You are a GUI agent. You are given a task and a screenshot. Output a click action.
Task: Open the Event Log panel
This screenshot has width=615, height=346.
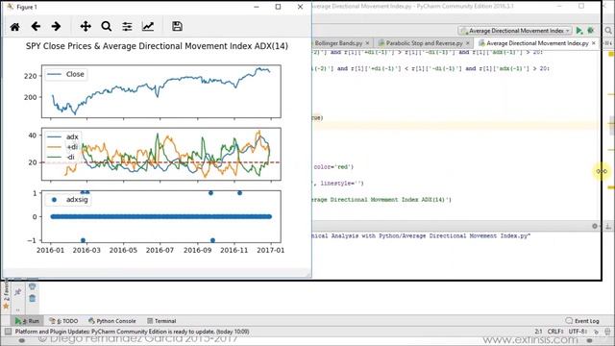582,321
